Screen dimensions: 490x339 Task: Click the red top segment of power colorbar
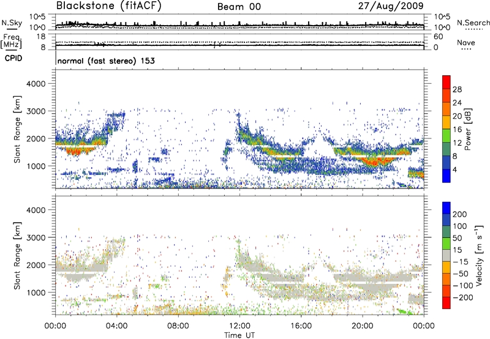click(x=447, y=82)
